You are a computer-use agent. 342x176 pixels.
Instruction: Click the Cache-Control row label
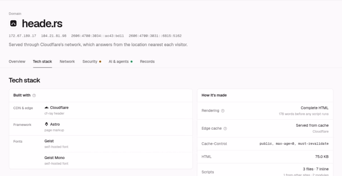pos(214,144)
